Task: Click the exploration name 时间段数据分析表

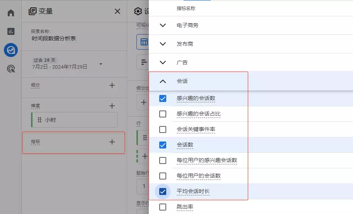Action: tap(54, 39)
